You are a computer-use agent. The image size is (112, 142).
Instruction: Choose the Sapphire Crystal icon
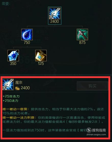13,55
